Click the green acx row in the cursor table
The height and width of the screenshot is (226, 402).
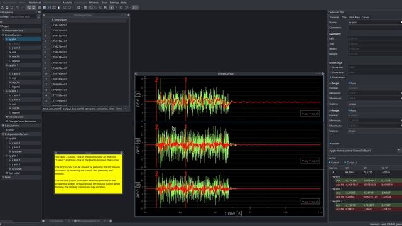pos(369,181)
